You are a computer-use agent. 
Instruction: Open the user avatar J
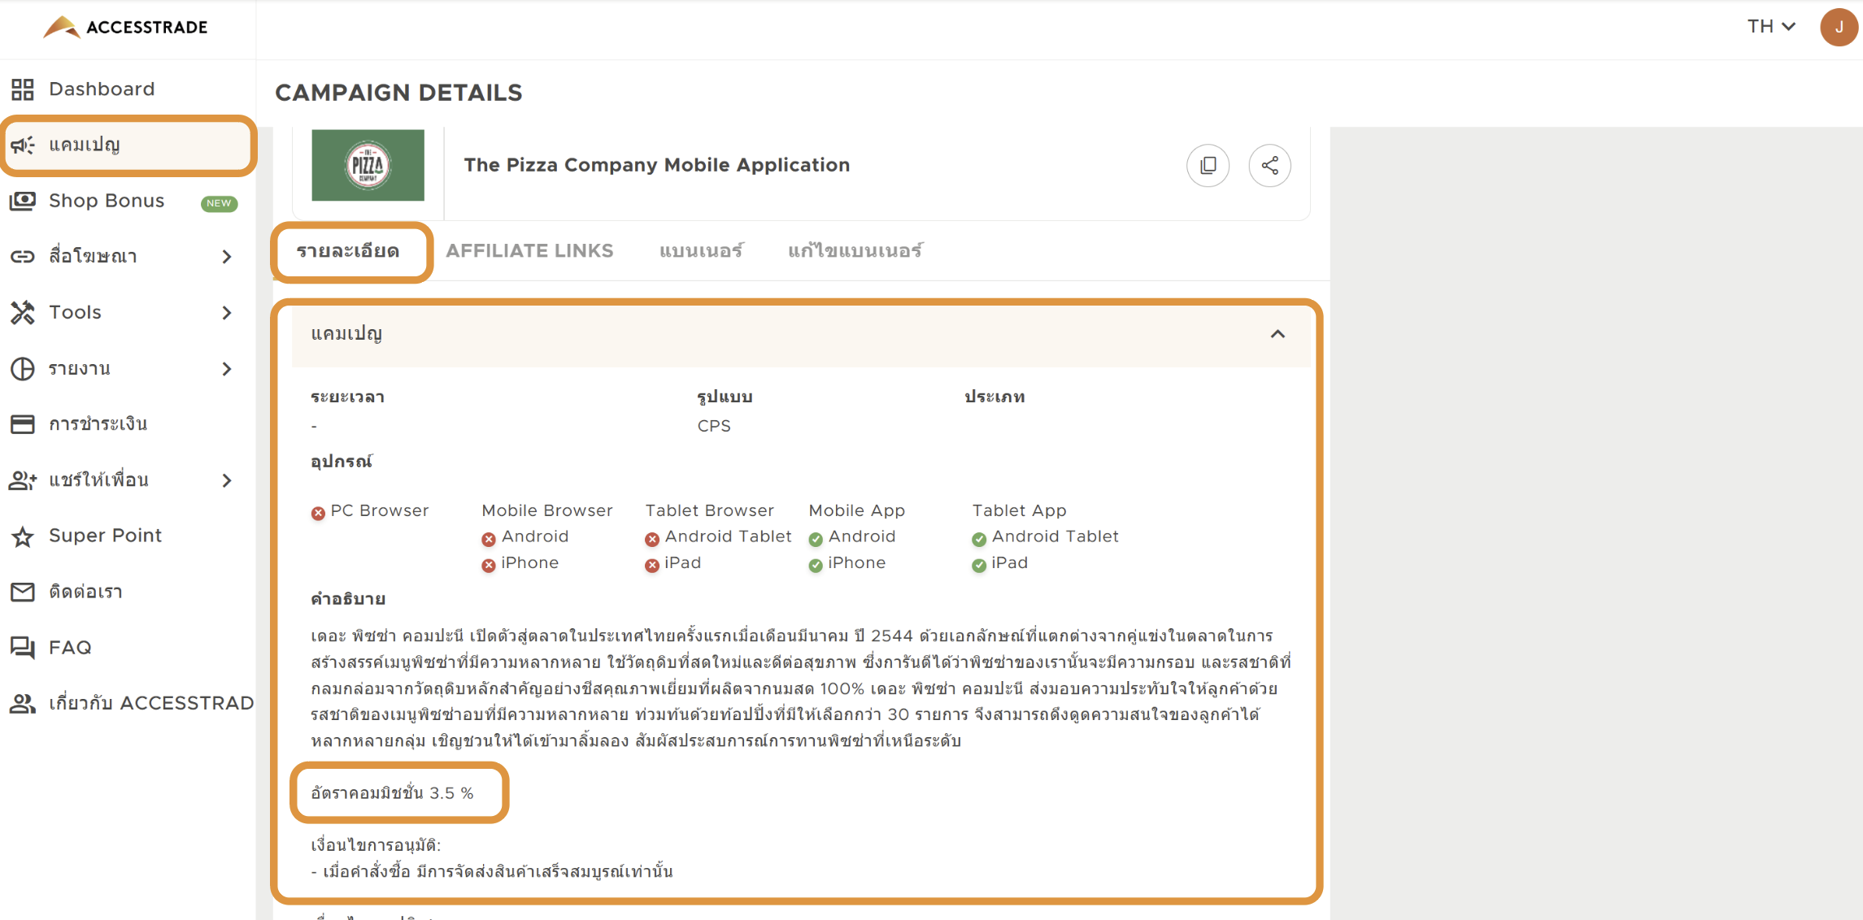pos(1839,28)
